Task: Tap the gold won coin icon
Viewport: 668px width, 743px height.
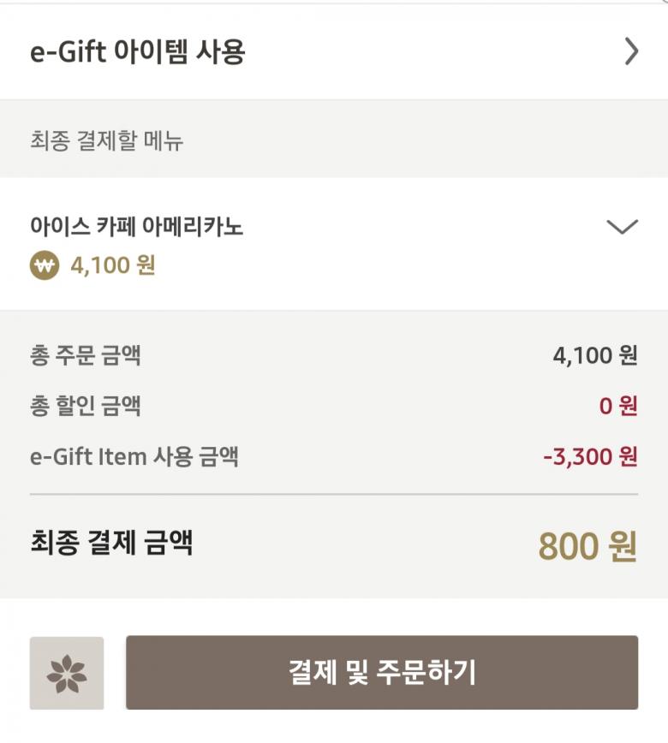Action: click(x=44, y=265)
